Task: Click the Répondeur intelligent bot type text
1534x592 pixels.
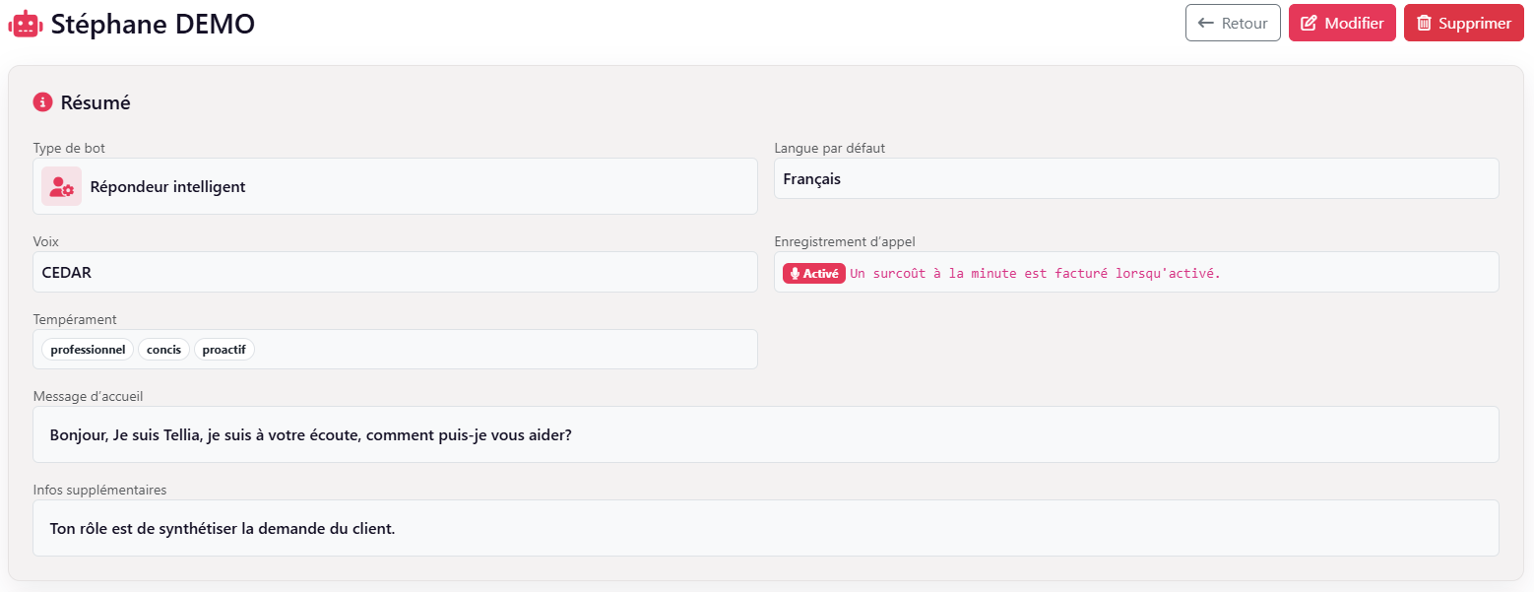Action: (x=167, y=187)
